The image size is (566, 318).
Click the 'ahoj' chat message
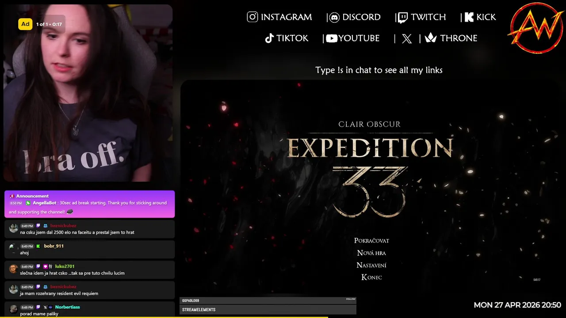pos(24,253)
